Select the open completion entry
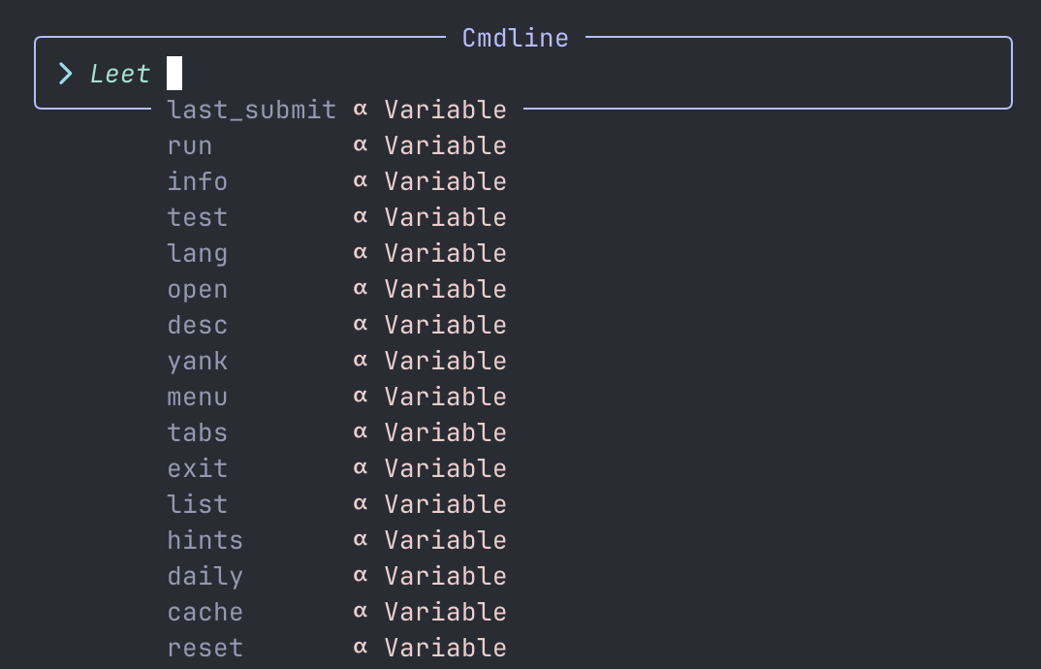The height and width of the screenshot is (669, 1041). click(337, 289)
